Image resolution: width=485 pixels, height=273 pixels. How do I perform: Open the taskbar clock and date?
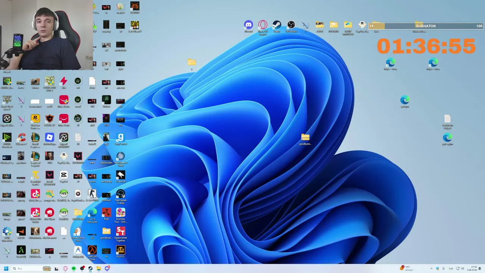[472, 268]
